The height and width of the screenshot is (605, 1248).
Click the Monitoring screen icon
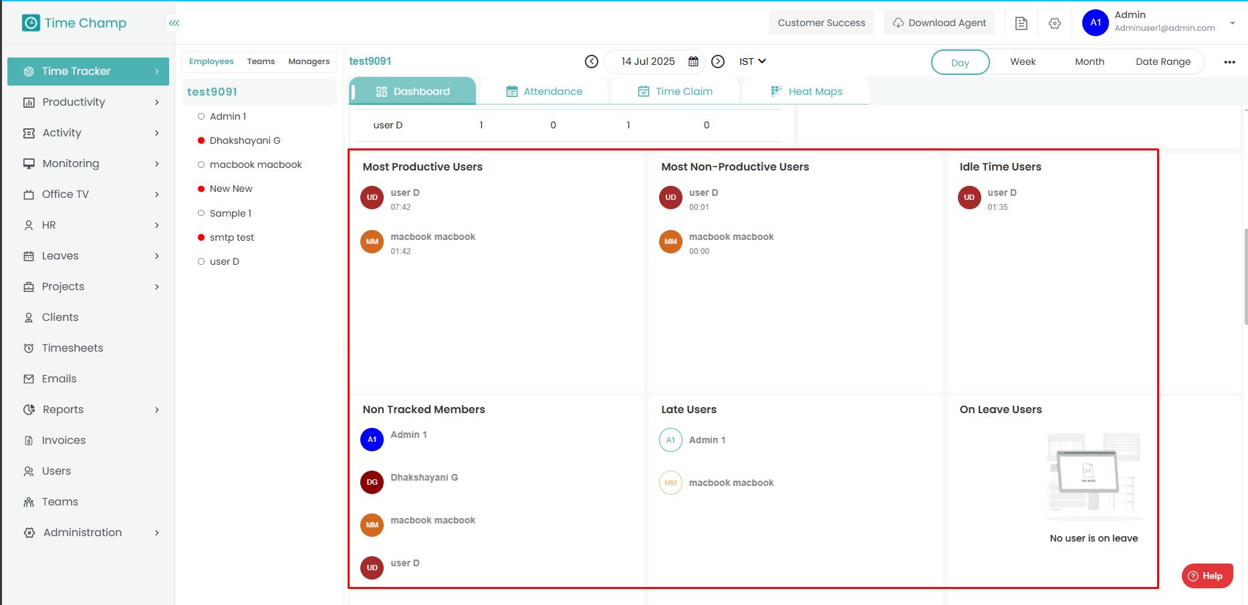29,164
